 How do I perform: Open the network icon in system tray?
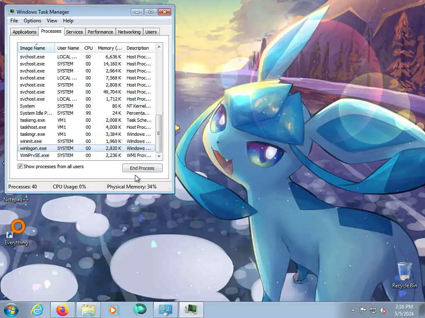point(373,310)
